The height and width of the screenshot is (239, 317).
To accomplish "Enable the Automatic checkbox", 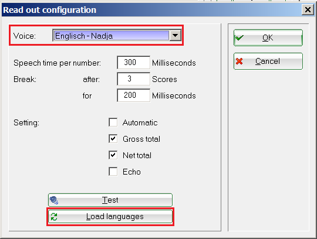I will pyautogui.click(x=113, y=122).
